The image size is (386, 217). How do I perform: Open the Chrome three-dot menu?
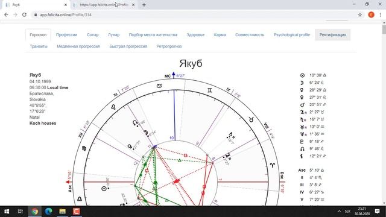381,14
